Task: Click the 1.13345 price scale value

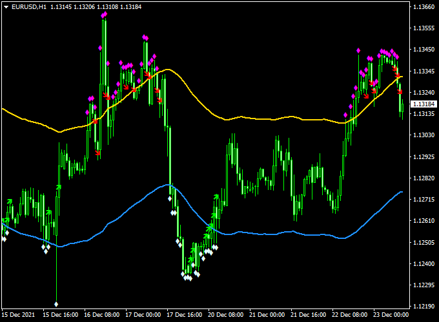Action: pos(424,71)
